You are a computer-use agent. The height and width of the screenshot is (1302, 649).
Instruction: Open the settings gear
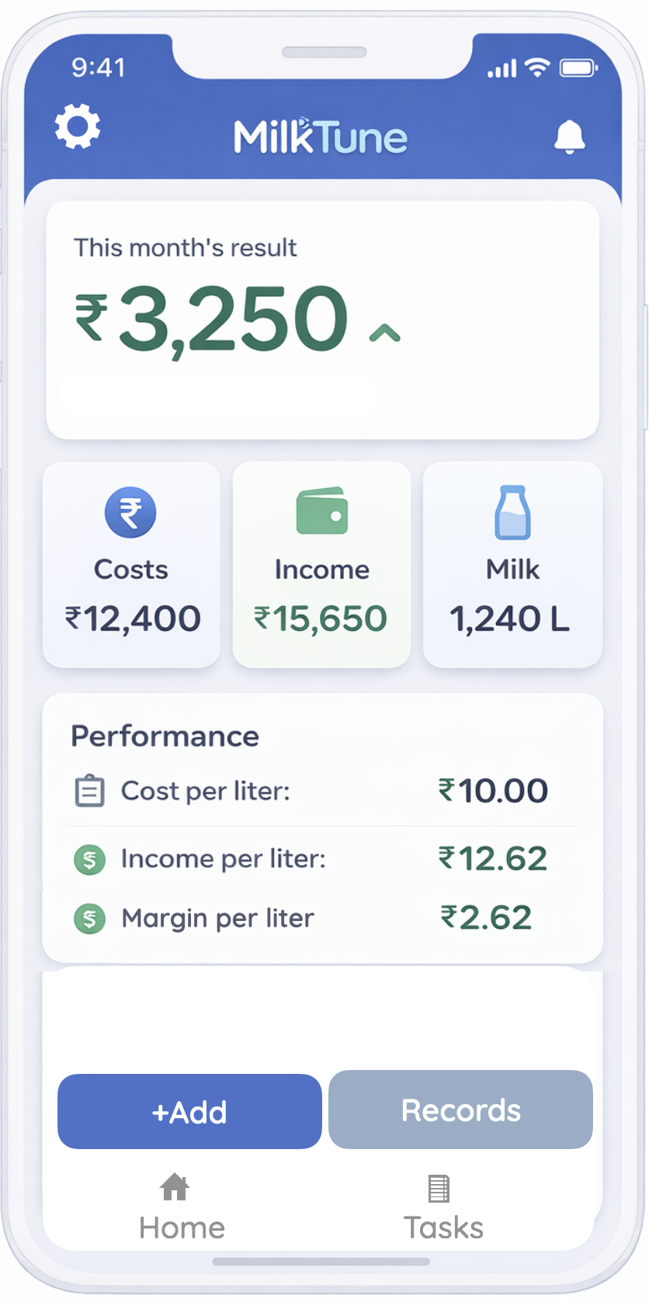77,126
